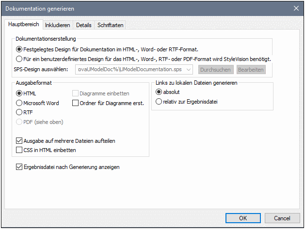Confirm dialog with OK button
Screen dimensions: 305x229
(242, 218)
